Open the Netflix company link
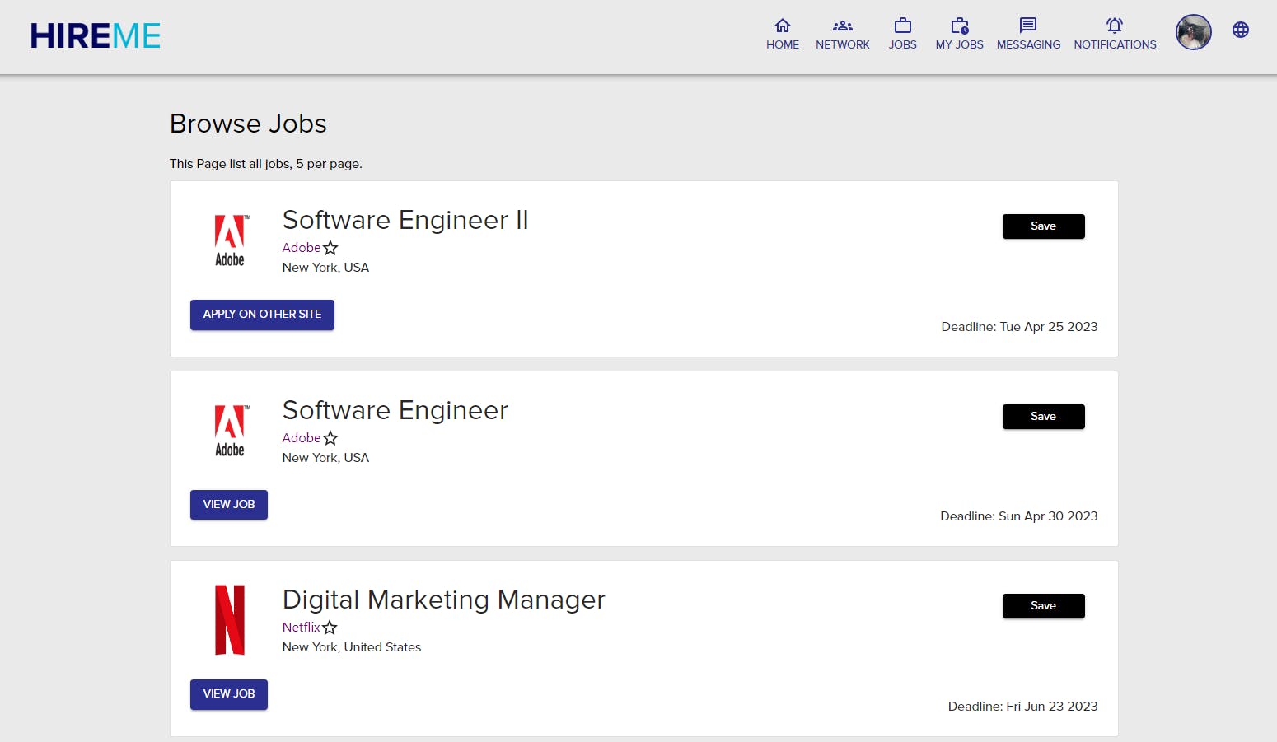The width and height of the screenshot is (1277, 742). [x=301, y=628]
